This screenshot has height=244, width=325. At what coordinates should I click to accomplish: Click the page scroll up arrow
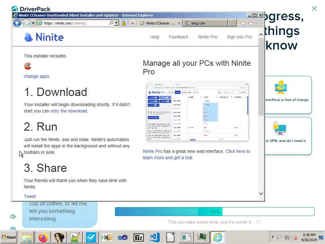[x=261, y=35]
